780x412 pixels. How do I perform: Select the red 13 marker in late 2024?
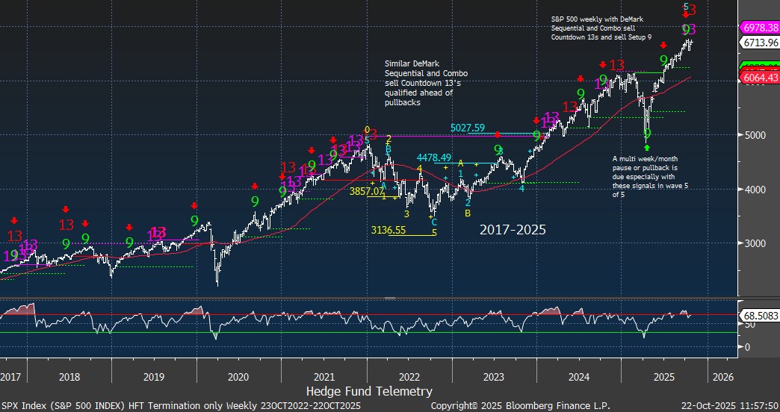click(x=616, y=66)
